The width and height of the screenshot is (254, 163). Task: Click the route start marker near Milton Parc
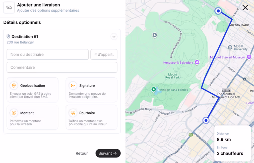pyautogui.click(x=218, y=11)
